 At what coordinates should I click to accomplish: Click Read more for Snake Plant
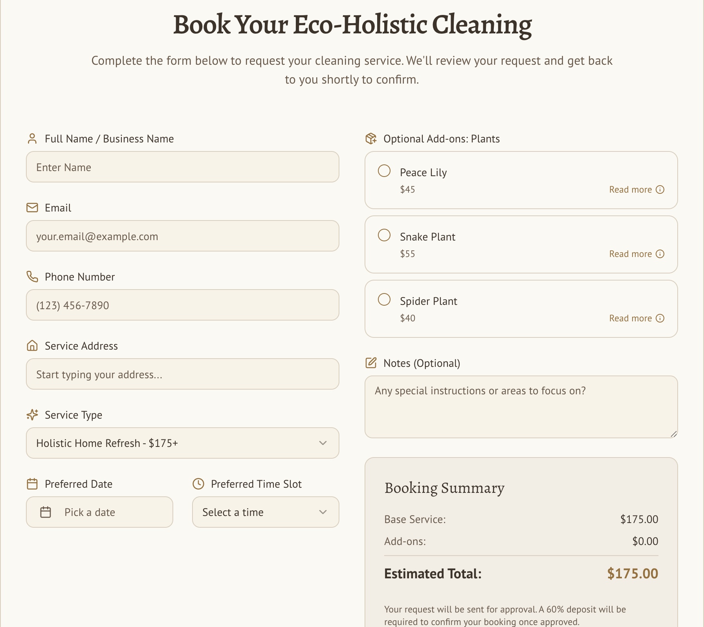631,254
